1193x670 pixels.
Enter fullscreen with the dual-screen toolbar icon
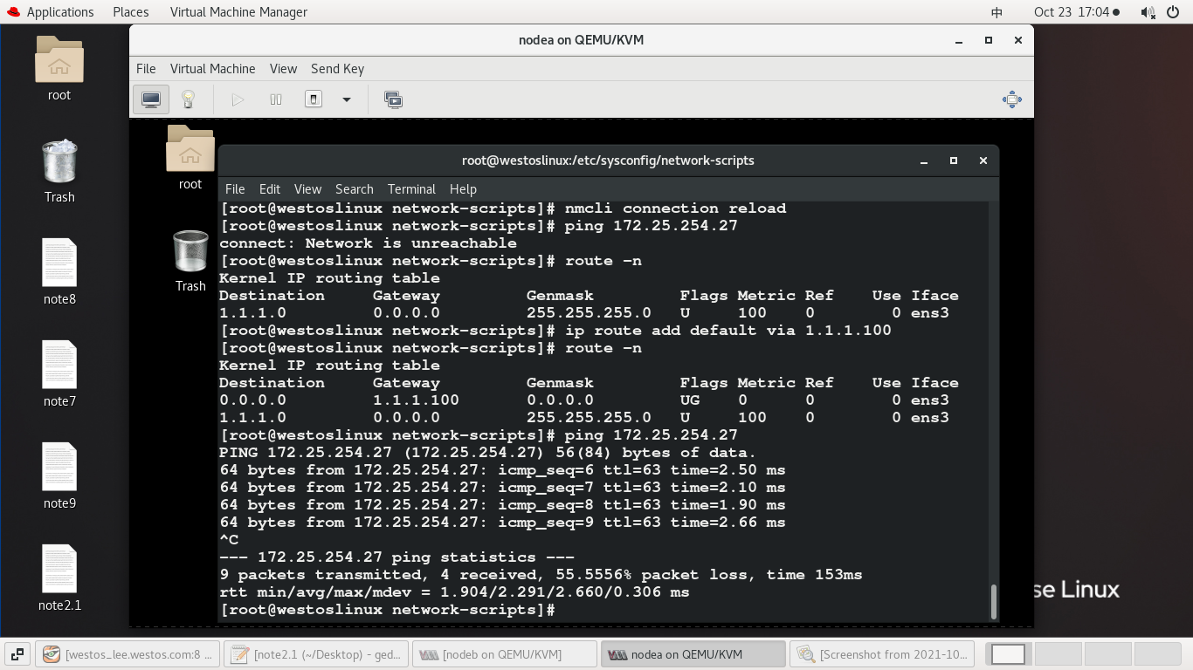(393, 99)
